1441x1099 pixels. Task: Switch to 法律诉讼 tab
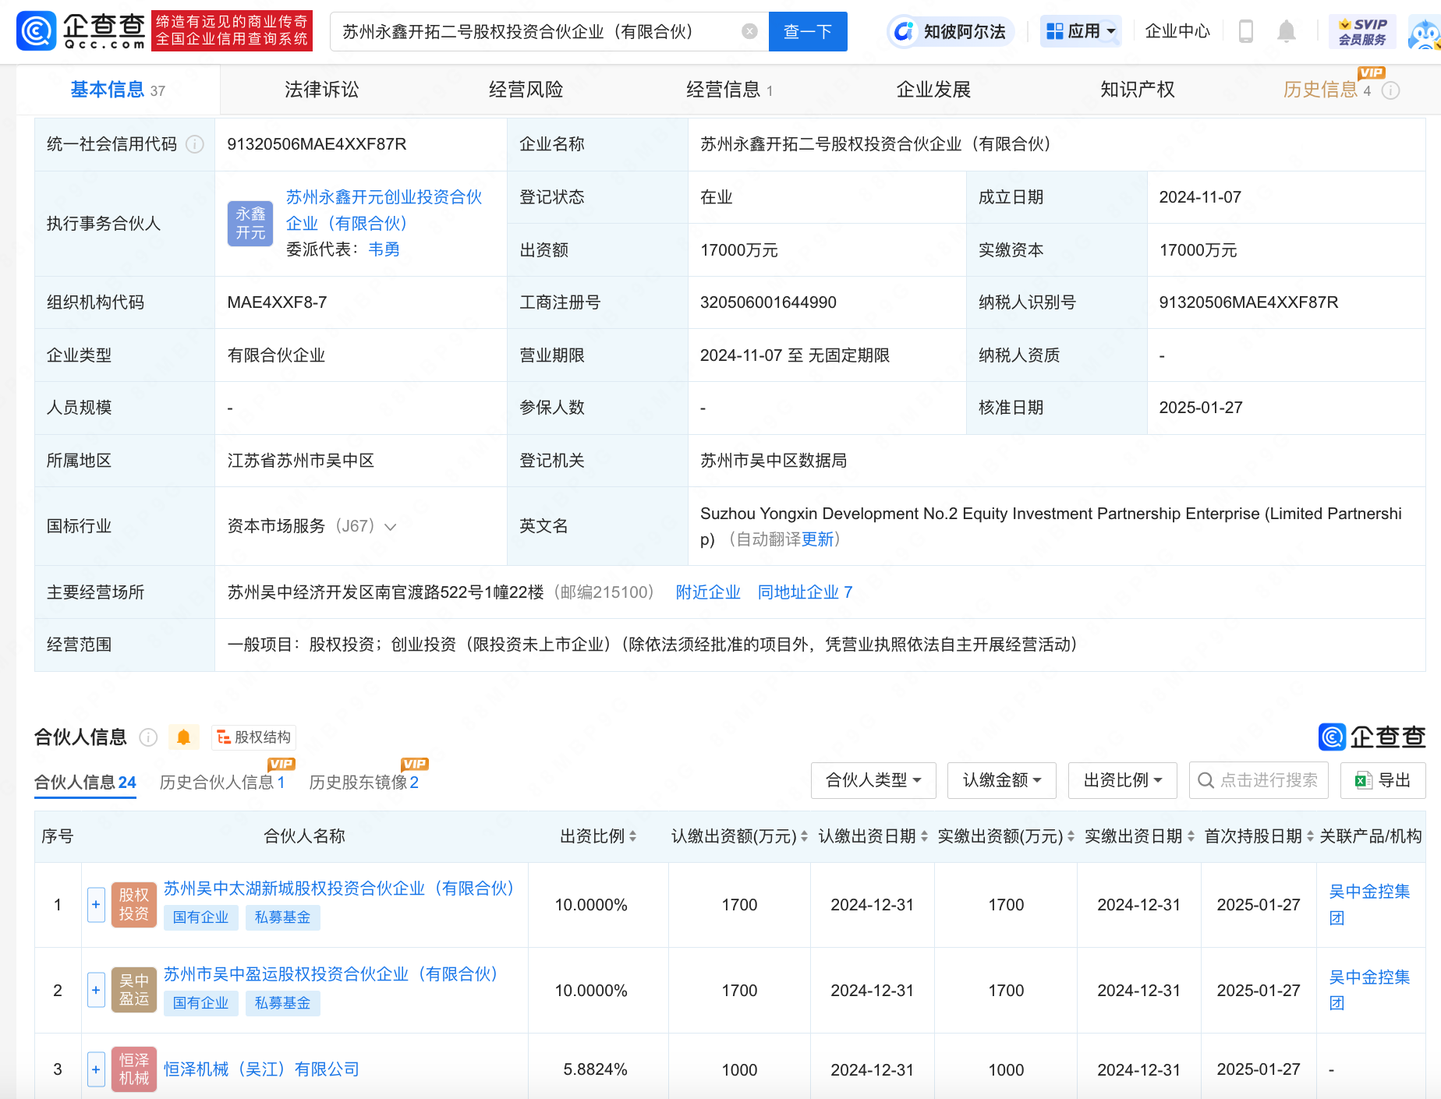point(322,90)
